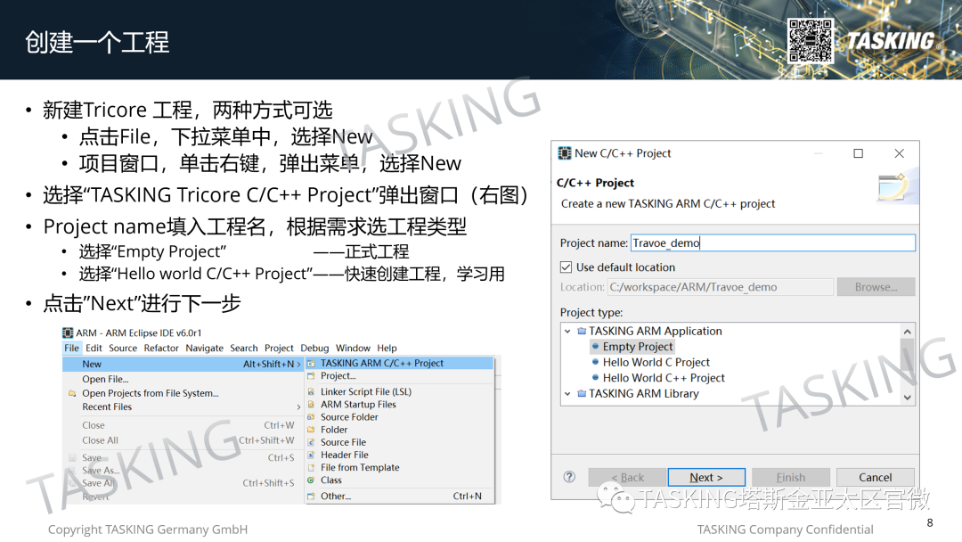Open the Search menu
962x542 pixels.
click(243, 348)
